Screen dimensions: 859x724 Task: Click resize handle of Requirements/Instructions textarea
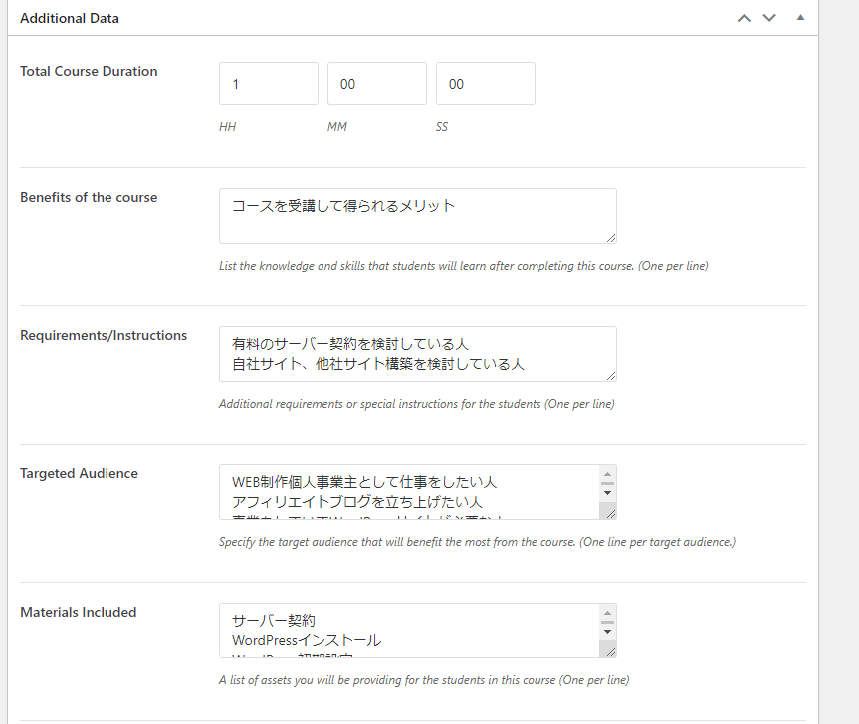(x=610, y=375)
